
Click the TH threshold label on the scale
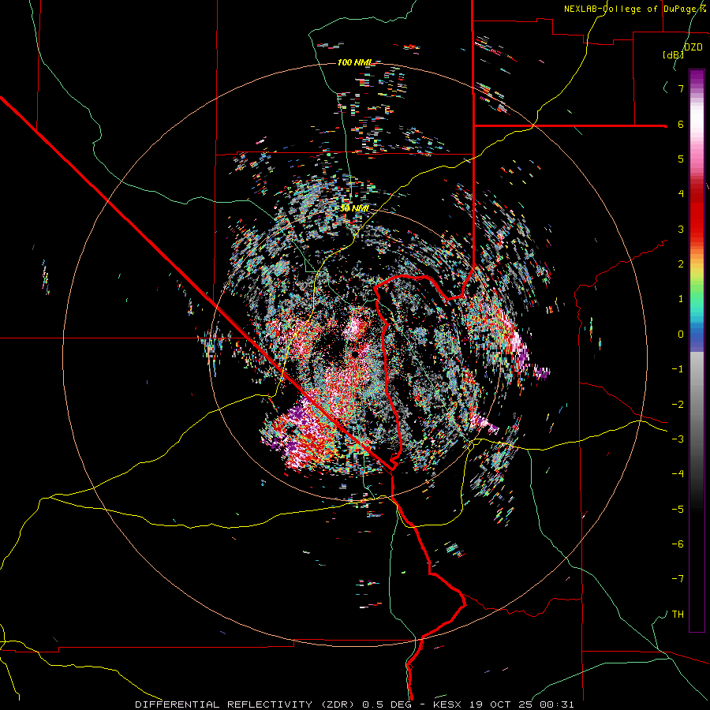[x=678, y=614]
